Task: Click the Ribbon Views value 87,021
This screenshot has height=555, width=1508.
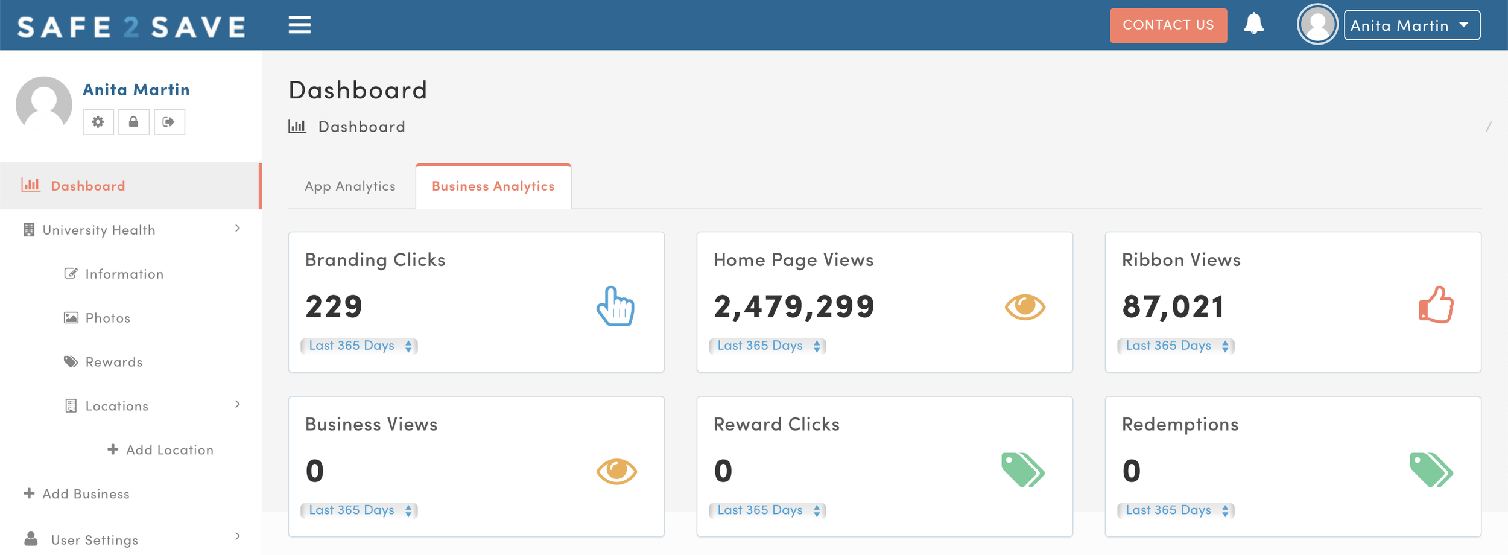Action: pyautogui.click(x=1173, y=307)
